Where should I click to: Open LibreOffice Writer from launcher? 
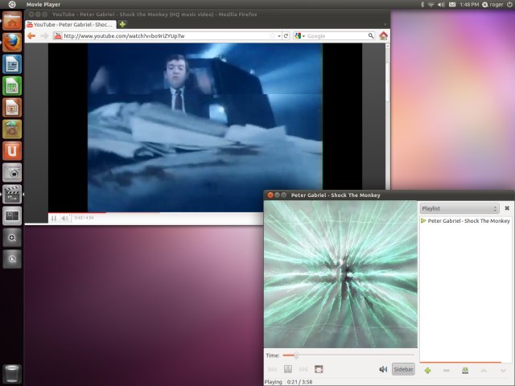12,64
